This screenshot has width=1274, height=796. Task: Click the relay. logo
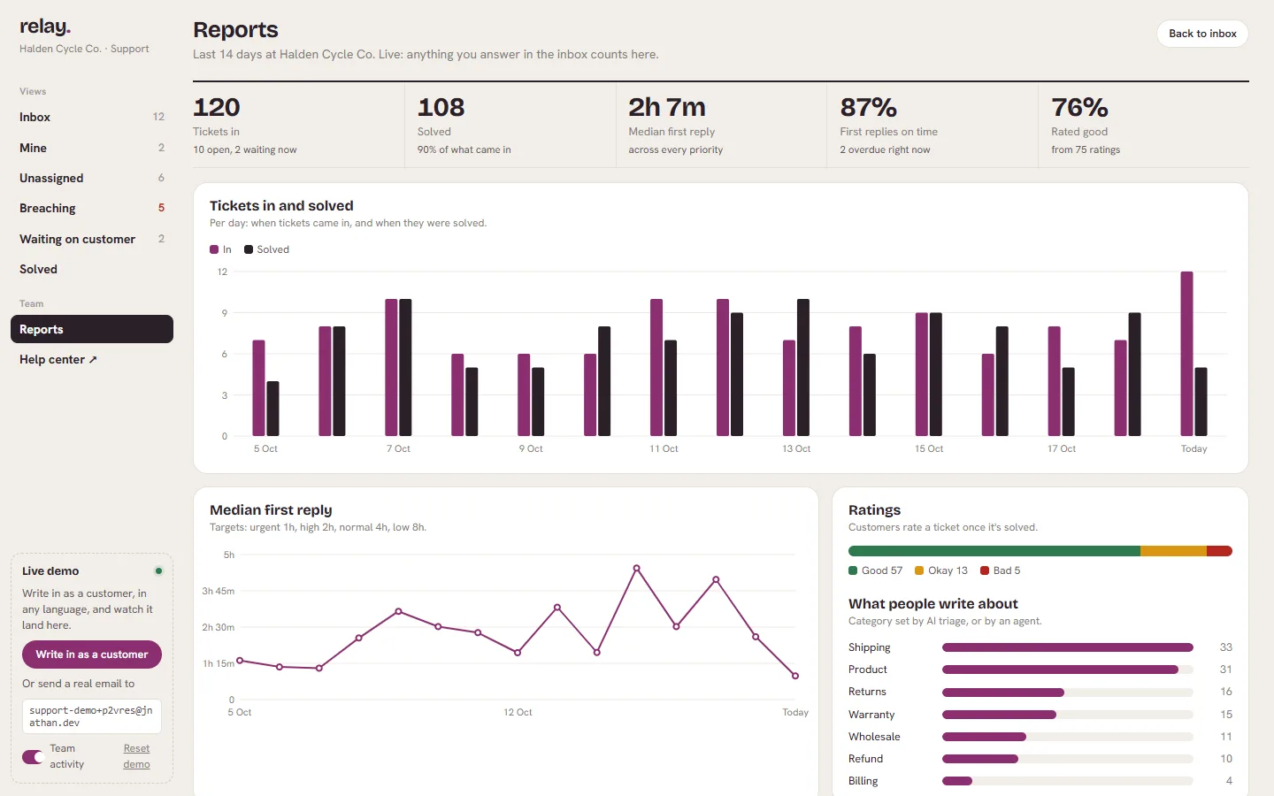45,27
